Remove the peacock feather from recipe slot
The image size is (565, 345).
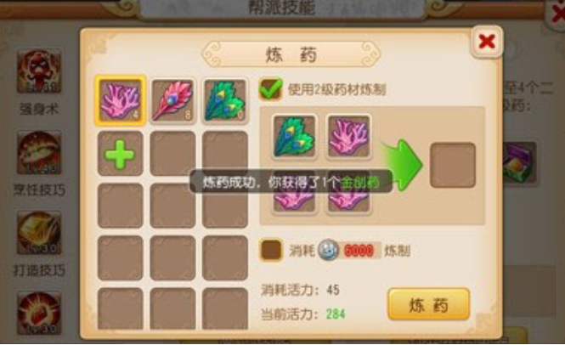[x=294, y=137]
